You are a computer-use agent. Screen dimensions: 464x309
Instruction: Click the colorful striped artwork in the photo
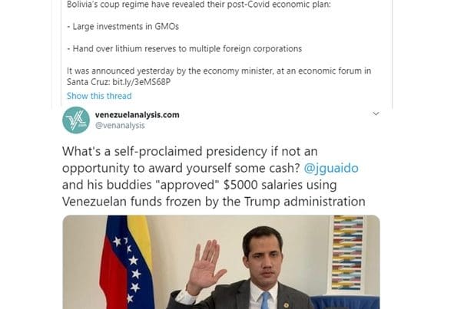347,252
